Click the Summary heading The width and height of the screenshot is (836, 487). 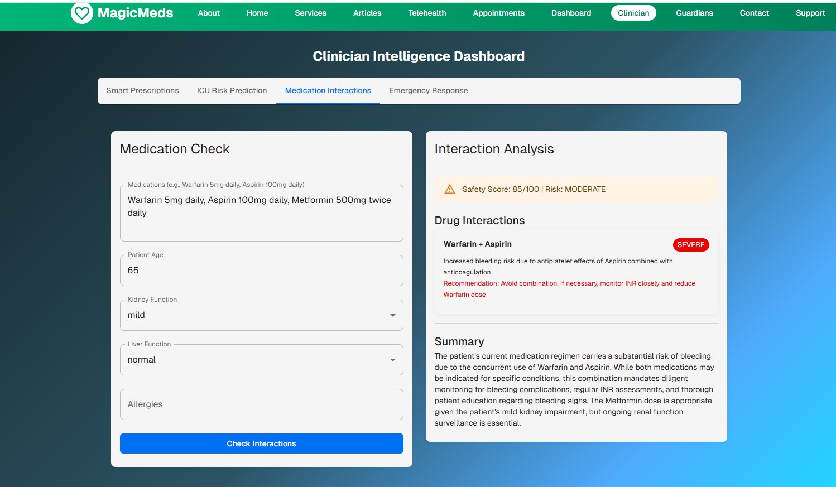click(459, 341)
